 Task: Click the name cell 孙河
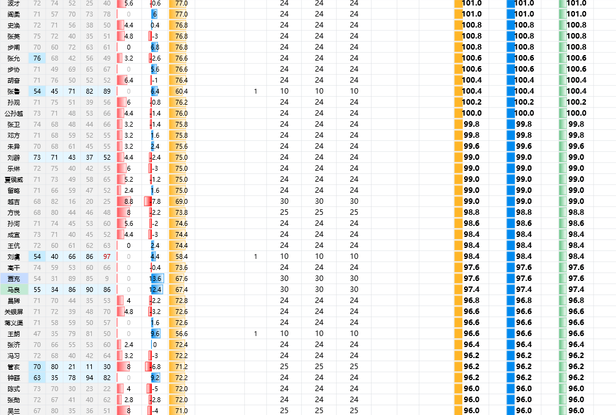coord(13,223)
